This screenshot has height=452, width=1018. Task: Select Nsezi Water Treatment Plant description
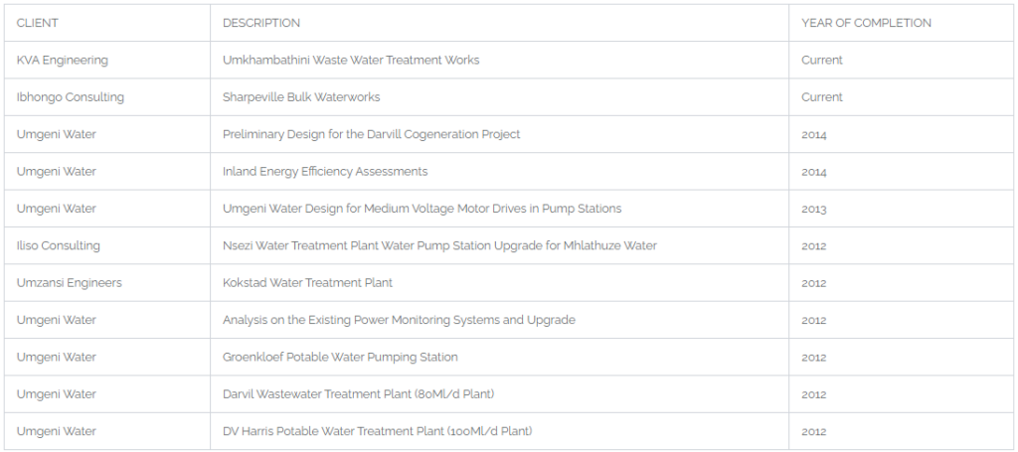tap(439, 245)
